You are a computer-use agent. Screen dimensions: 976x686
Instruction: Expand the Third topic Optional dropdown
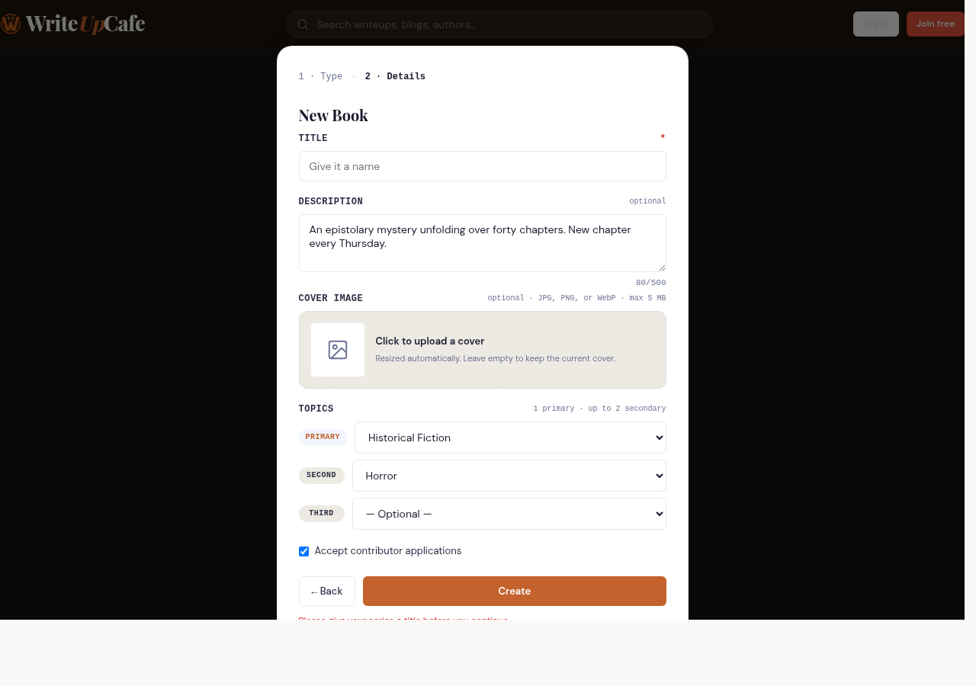(509, 514)
